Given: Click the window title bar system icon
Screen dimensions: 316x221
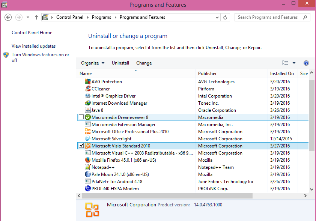Looking at the screenshot, I should point(4,5).
